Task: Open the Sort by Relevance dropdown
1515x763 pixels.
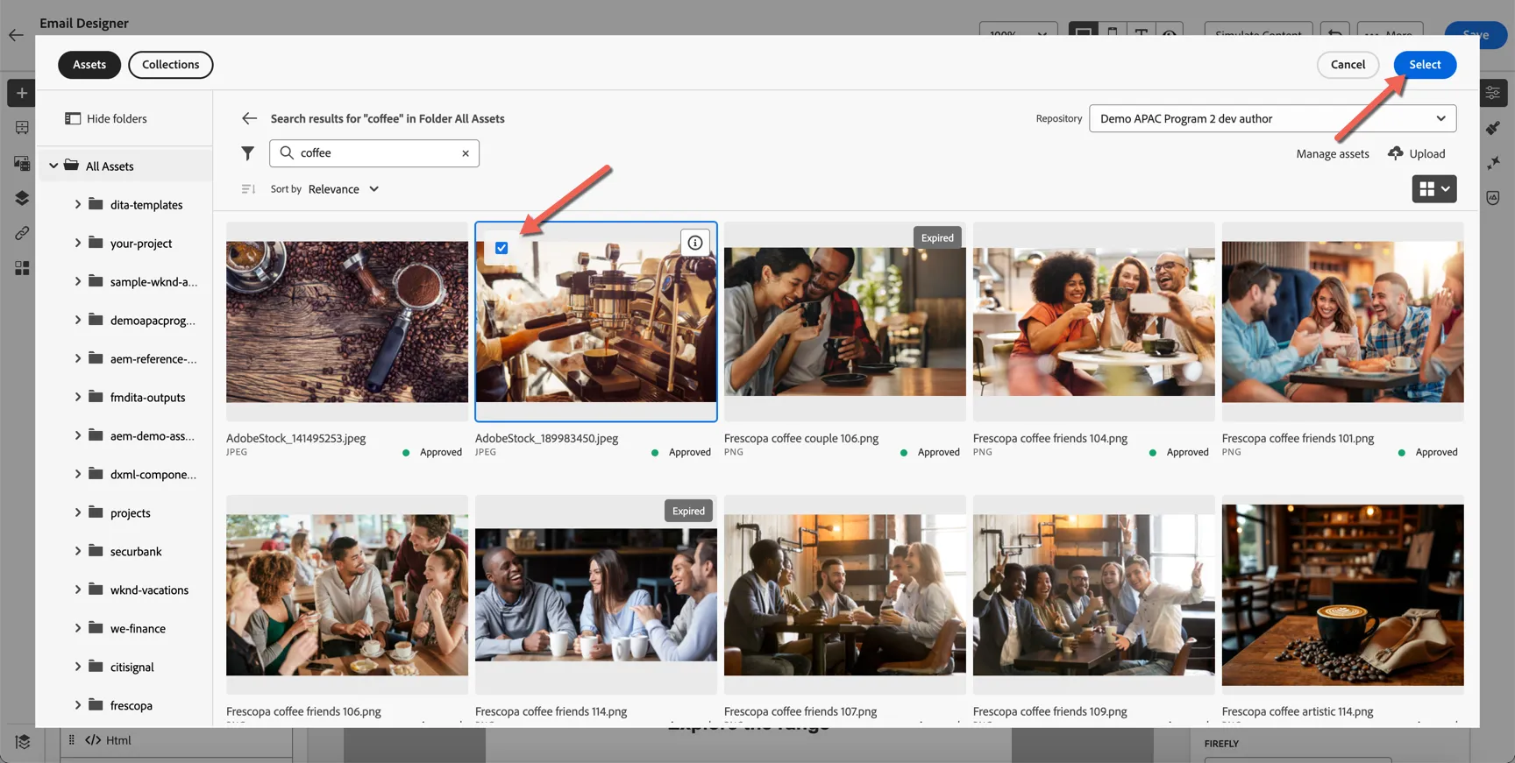Action: [344, 189]
